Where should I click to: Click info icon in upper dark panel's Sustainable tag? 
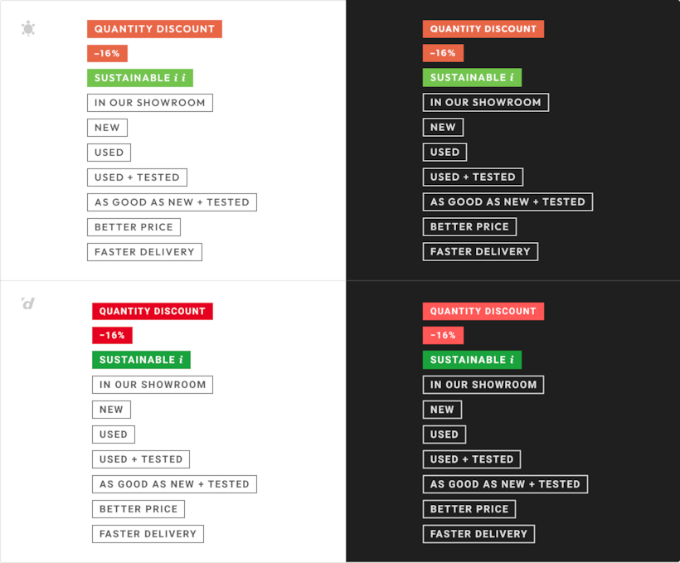point(512,78)
